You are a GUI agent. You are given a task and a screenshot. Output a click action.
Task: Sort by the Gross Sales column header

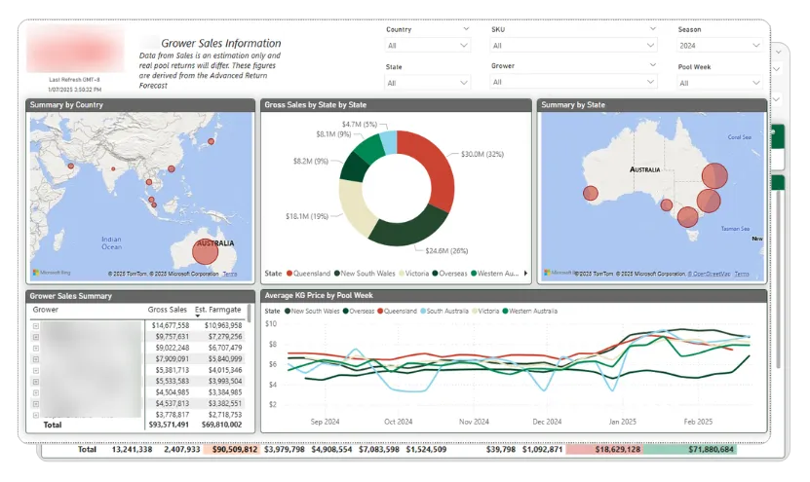pyautogui.click(x=167, y=310)
